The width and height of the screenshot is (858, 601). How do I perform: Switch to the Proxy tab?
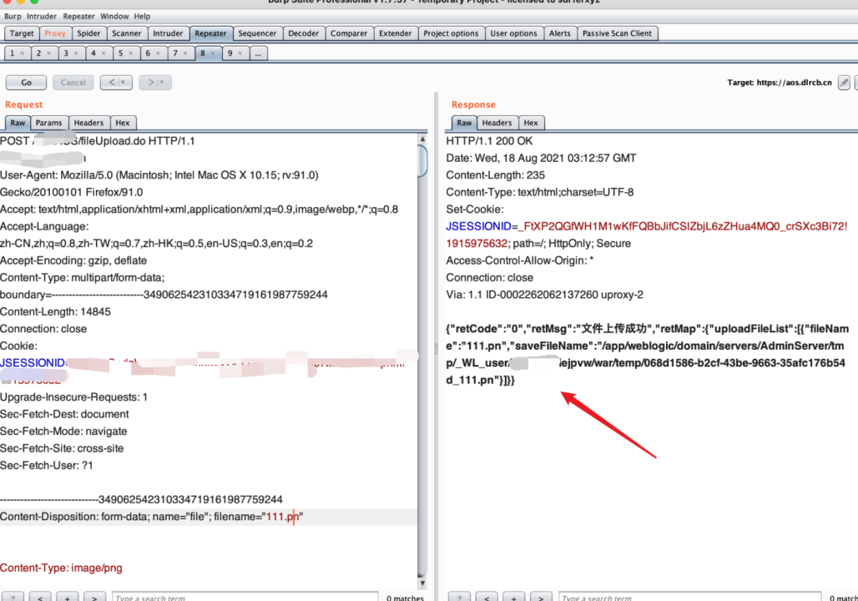[x=55, y=33]
